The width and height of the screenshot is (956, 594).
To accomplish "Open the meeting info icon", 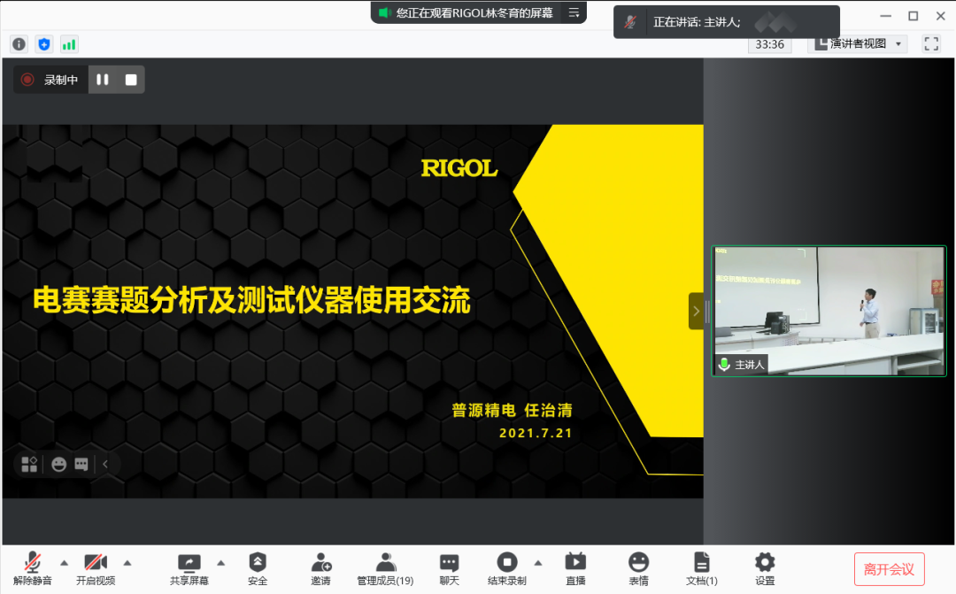I will [x=19, y=43].
